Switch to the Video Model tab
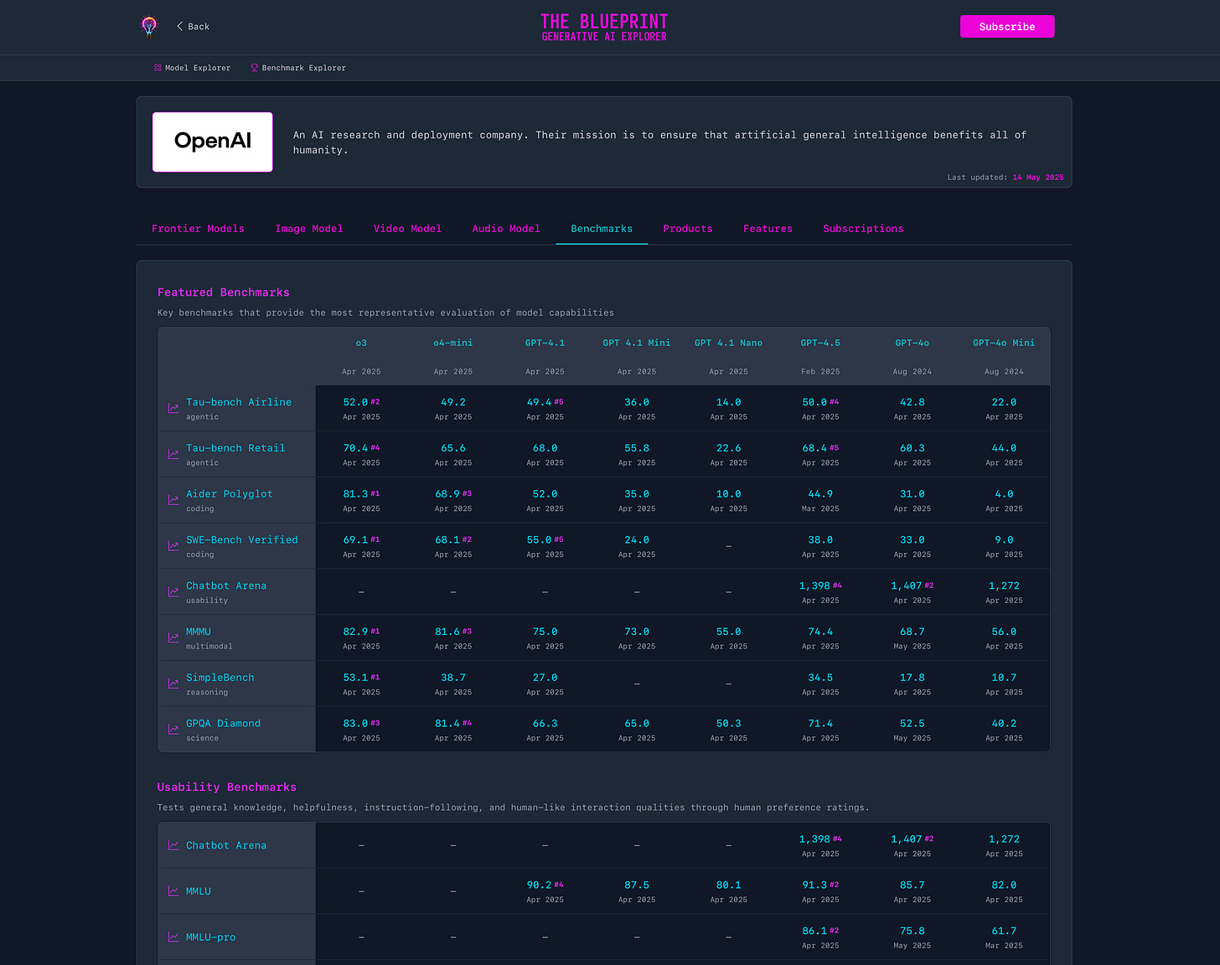Screen dimensions: 1220x965 [407, 229]
